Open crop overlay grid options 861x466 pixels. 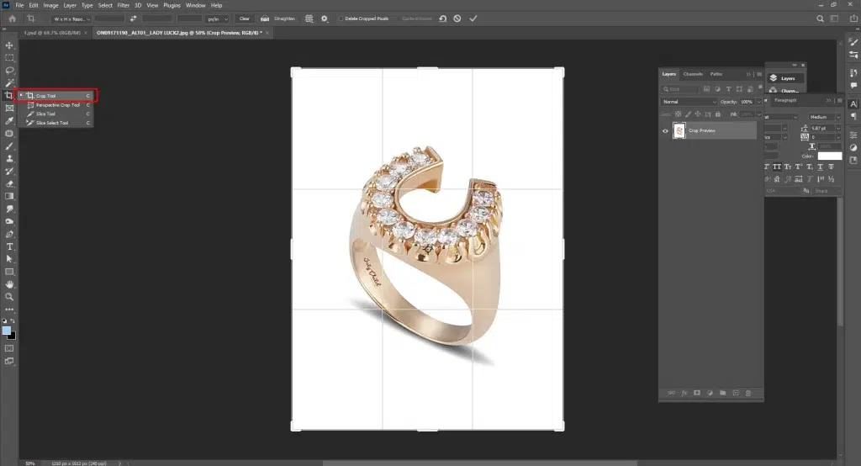click(309, 19)
